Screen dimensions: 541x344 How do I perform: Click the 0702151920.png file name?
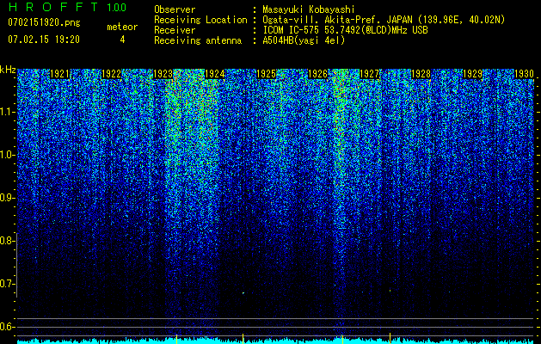coord(44,23)
